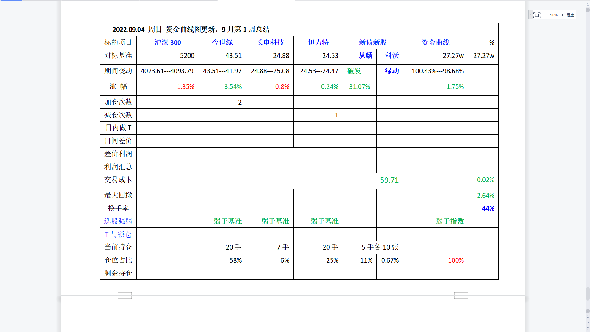Click the zoom toolbar drag handle

click(530, 15)
